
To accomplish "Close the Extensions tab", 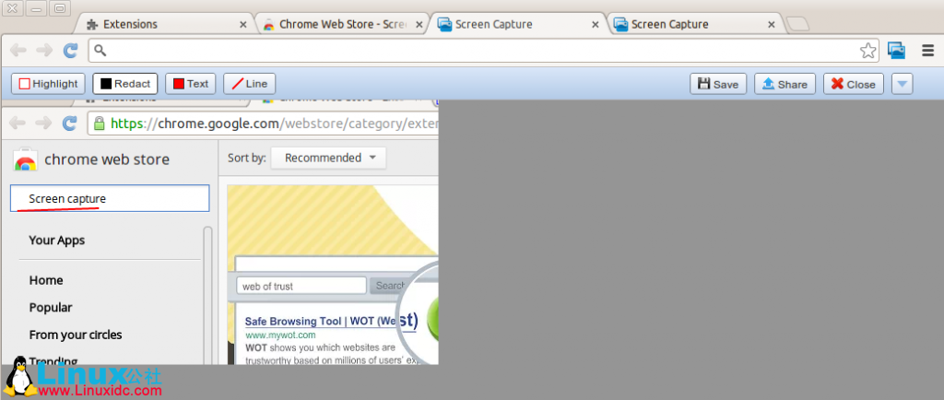I will [243, 25].
